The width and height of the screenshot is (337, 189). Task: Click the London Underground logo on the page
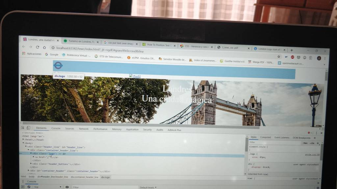(58, 66)
